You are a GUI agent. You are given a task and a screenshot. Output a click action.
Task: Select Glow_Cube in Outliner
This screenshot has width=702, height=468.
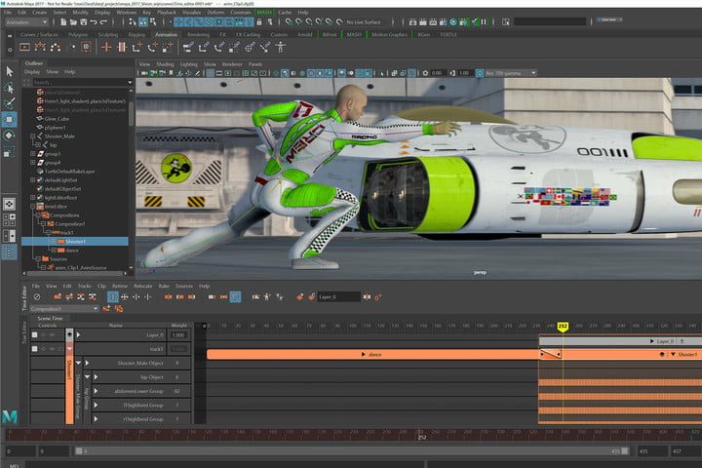point(57,119)
